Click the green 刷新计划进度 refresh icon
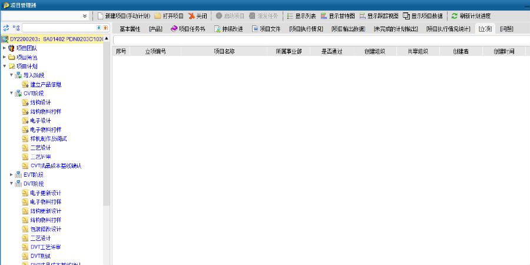This screenshot has width=530, height=265. click(x=454, y=16)
